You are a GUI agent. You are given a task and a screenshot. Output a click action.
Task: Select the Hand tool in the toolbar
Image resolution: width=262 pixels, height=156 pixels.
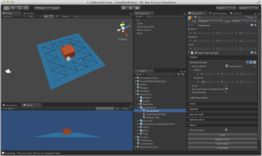pos(7,8)
